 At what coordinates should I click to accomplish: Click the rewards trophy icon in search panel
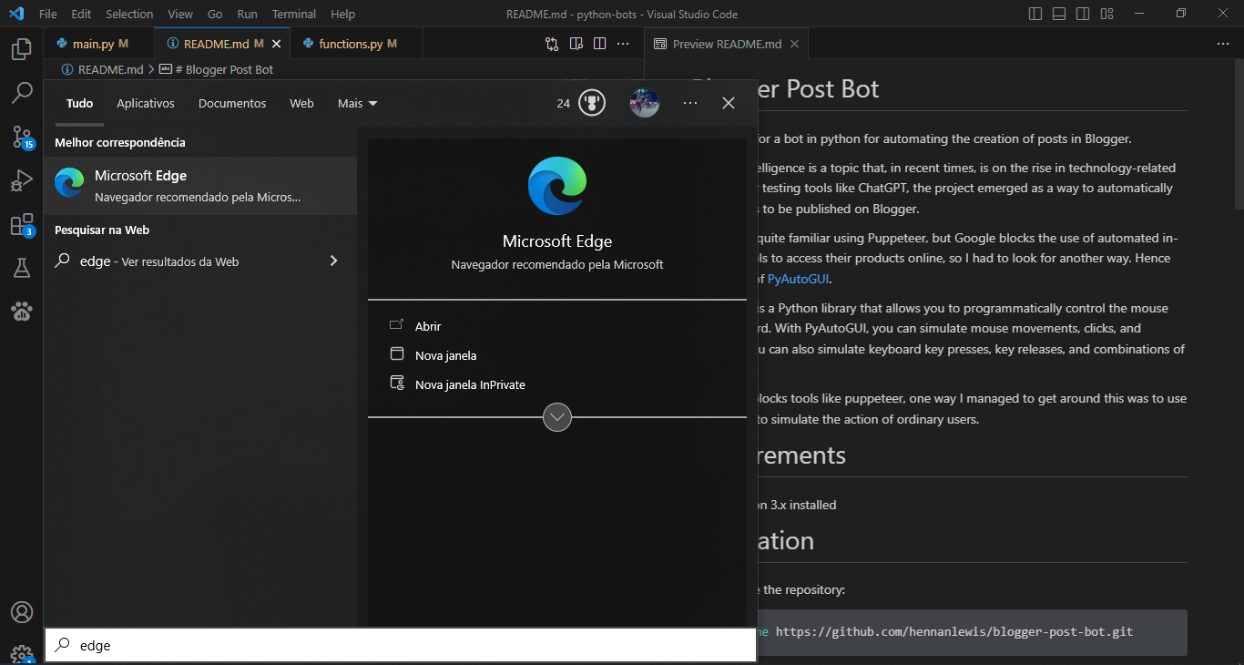592,103
